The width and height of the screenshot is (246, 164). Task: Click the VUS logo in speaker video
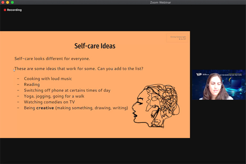(x=199, y=74)
